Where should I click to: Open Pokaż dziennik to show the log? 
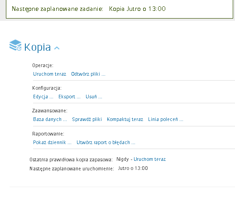coord(52,142)
